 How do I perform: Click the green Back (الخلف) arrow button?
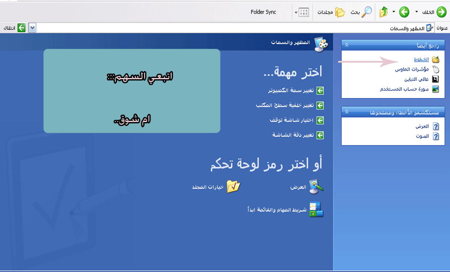pos(441,12)
